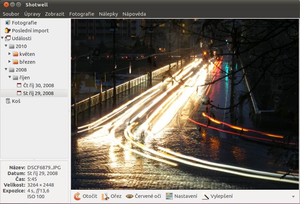Open the Fotografie menu in menu bar

pos(82,14)
